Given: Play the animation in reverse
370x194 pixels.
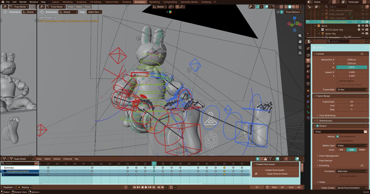Looking at the screenshot, I should [x=142, y=187].
